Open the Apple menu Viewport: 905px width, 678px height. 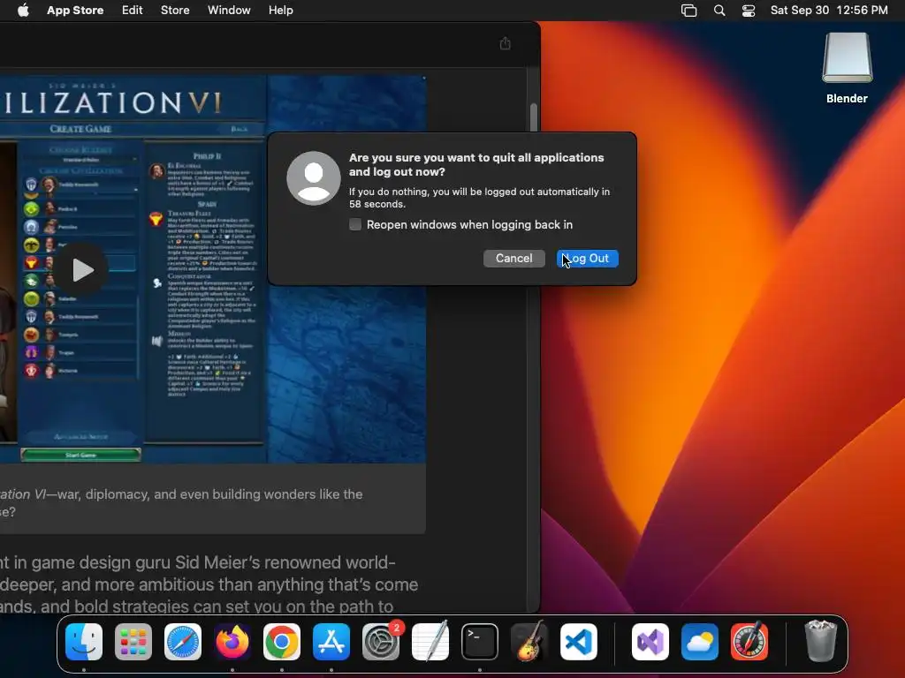23,10
